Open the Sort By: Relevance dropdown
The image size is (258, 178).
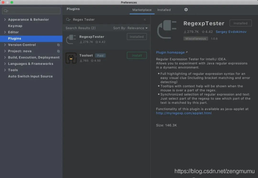pos(130,28)
